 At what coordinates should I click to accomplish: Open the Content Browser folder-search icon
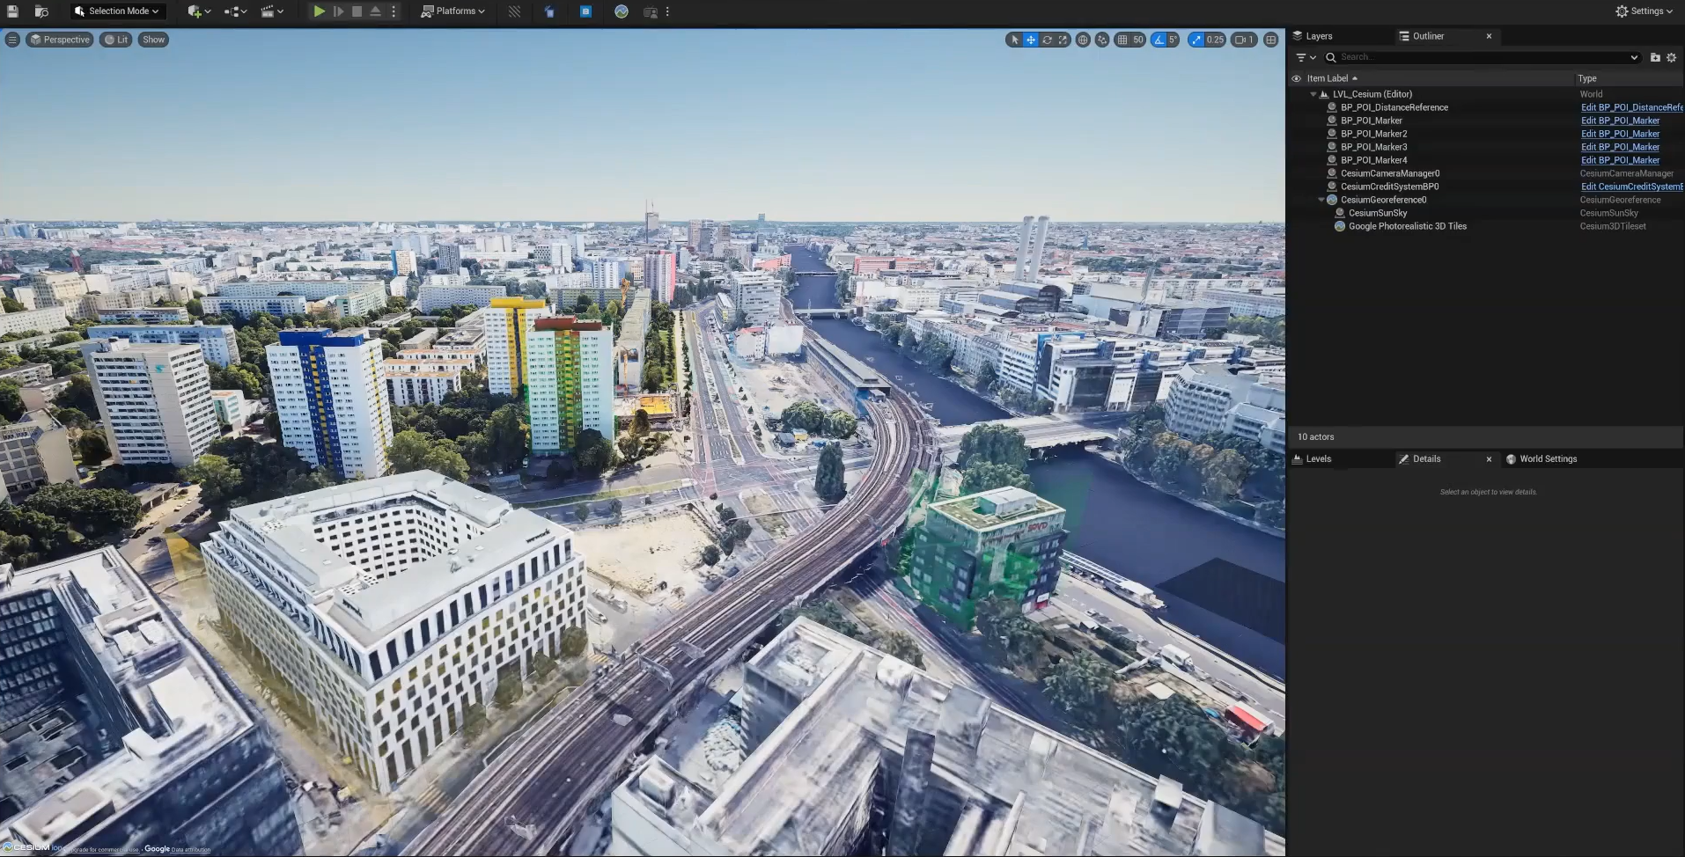coord(41,11)
